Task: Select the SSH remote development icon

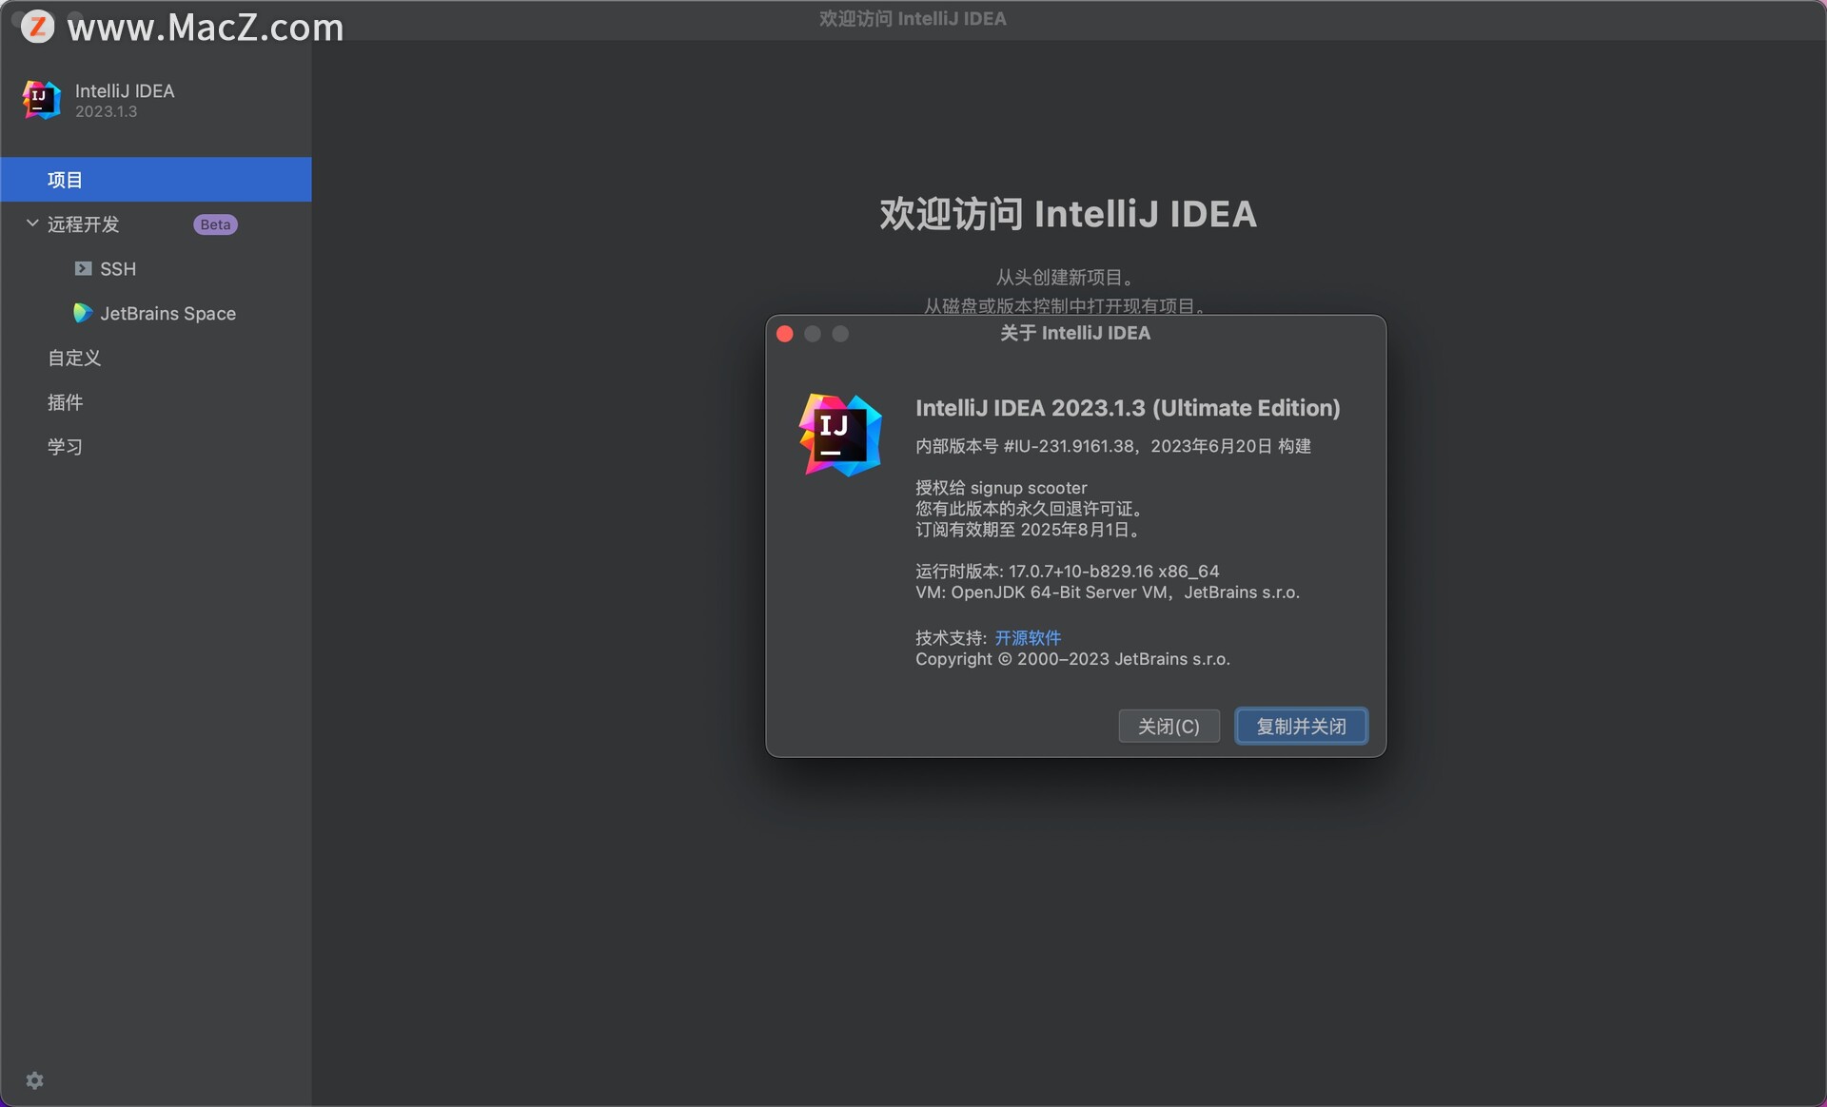Action: 84,269
